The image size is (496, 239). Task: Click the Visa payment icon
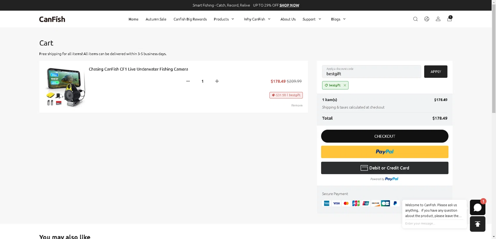click(336, 203)
